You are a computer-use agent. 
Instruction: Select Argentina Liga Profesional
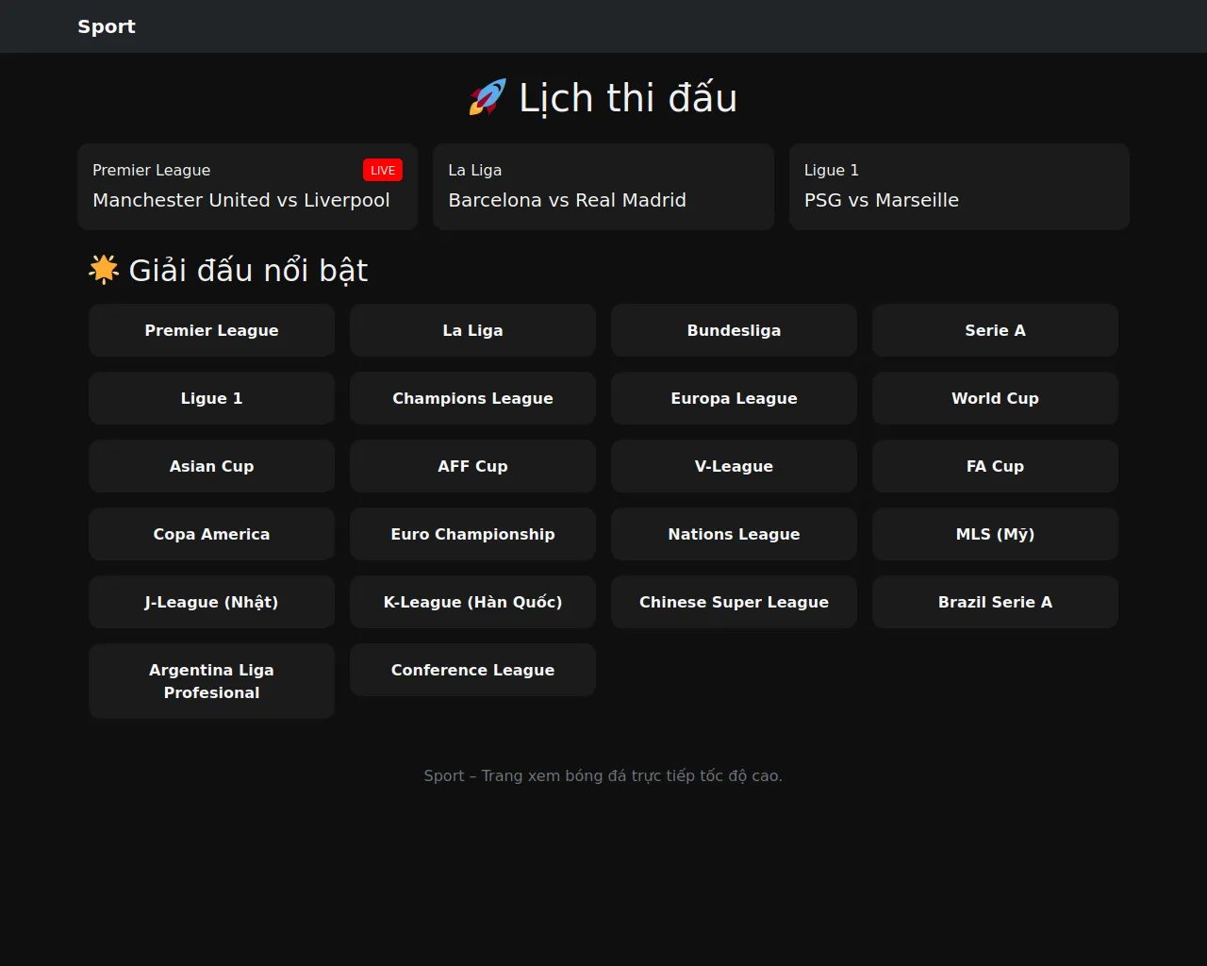pyautogui.click(x=211, y=681)
